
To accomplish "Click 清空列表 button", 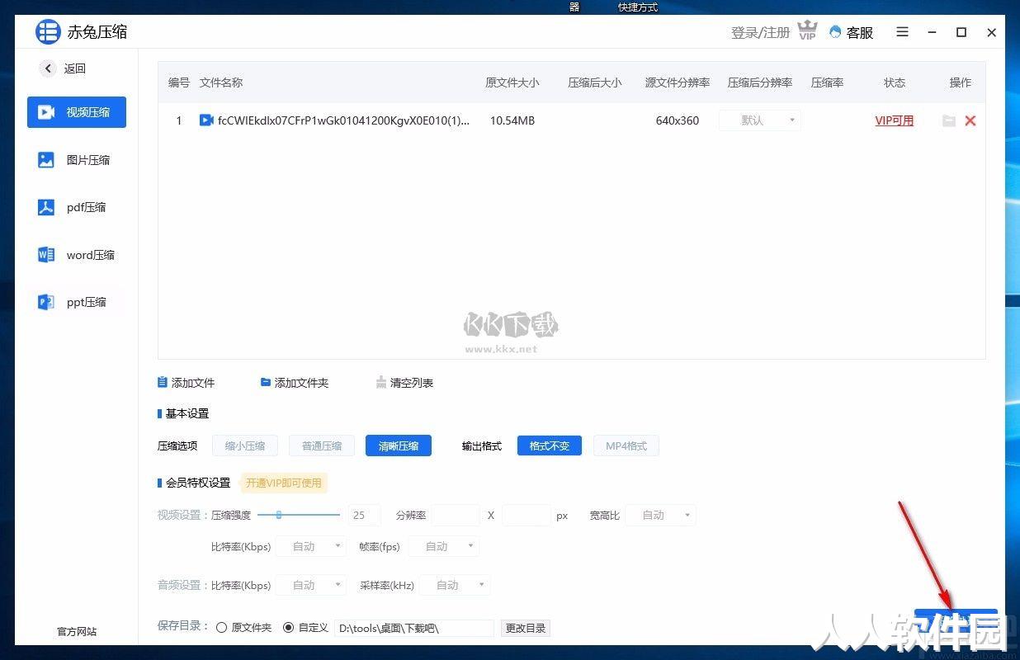I will click(x=404, y=383).
